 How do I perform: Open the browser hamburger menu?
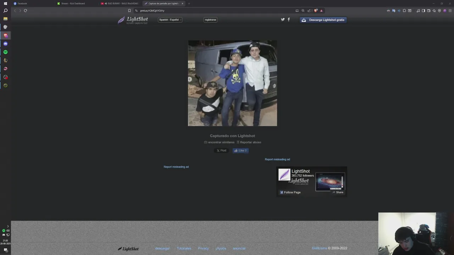click(450, 11)
